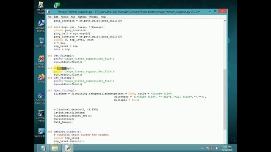Click the line 'w = gui'
The height and width of the screenshot is (152, 271).
click(x=59, y=43)
